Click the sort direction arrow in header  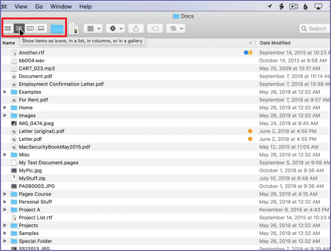(250, 43)
